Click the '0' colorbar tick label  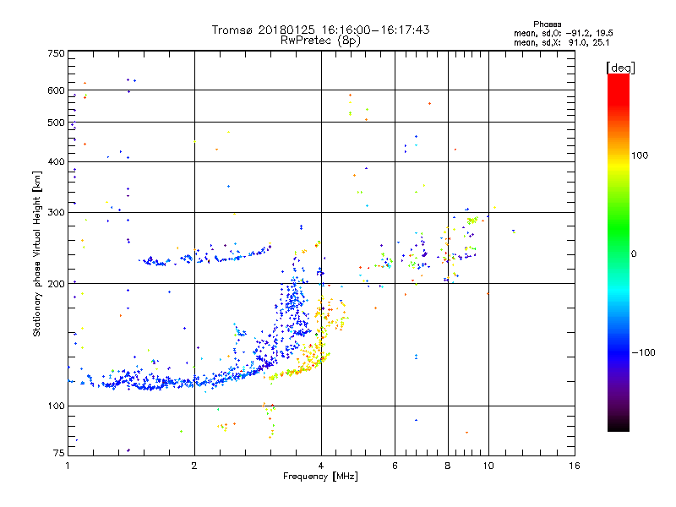[x=634, y=254]
